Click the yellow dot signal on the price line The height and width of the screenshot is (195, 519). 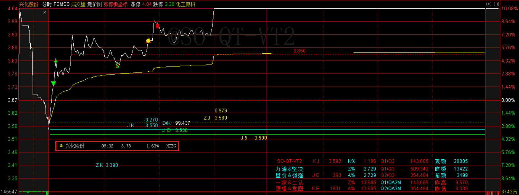point(148,41)
